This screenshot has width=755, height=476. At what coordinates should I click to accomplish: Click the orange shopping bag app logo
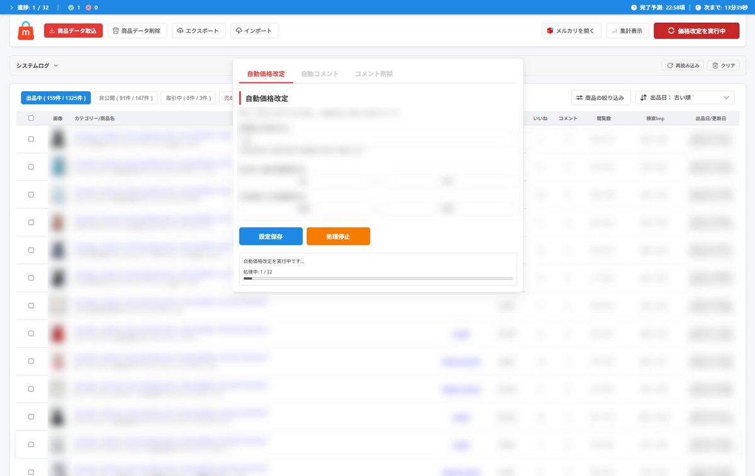pyautogui.click(x=26, y=30)
